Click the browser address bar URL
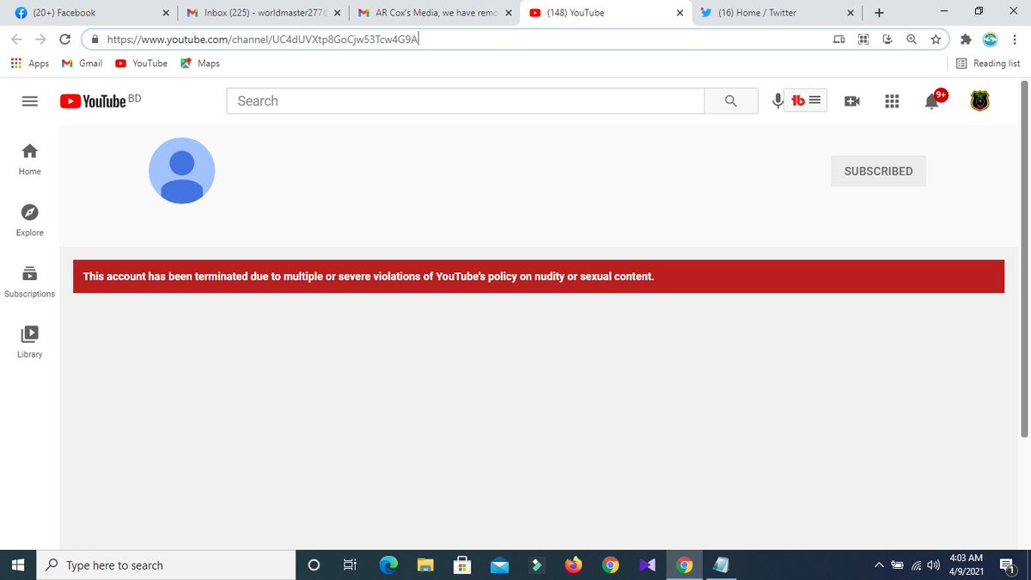 click(x=263, y=39)
